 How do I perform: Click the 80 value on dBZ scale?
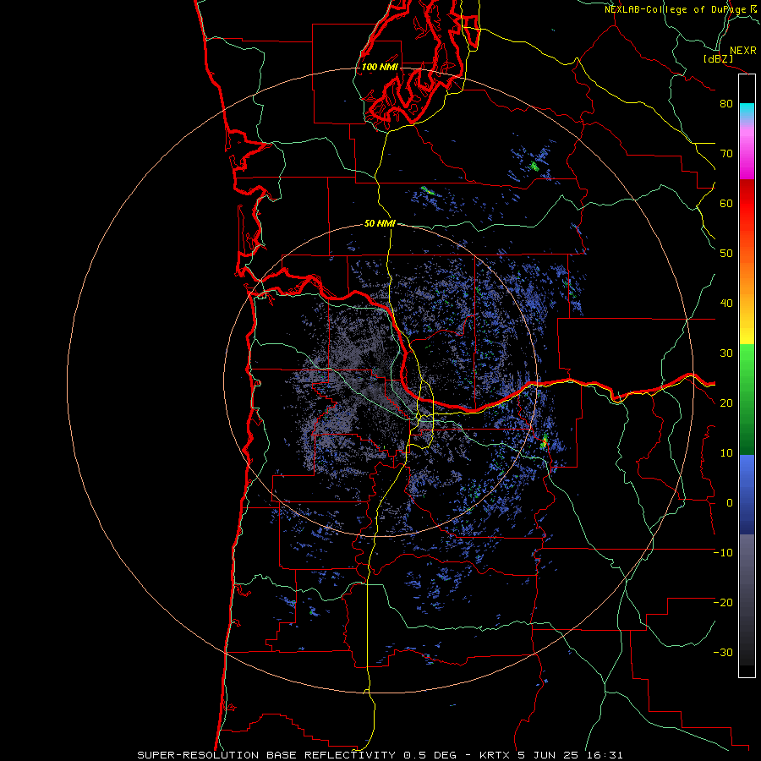coord(726,104)
